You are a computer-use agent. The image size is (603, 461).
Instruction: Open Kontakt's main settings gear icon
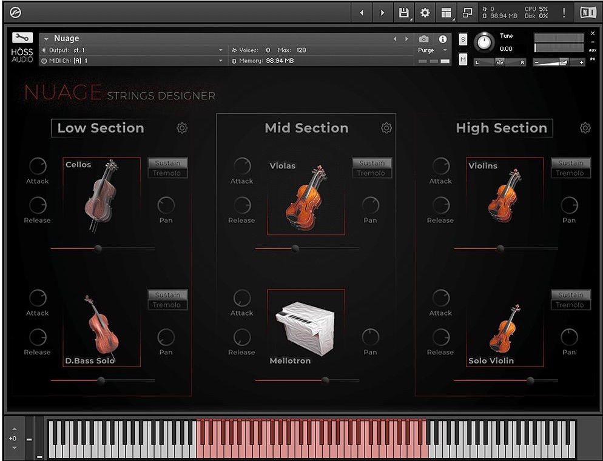pos(425,12)
